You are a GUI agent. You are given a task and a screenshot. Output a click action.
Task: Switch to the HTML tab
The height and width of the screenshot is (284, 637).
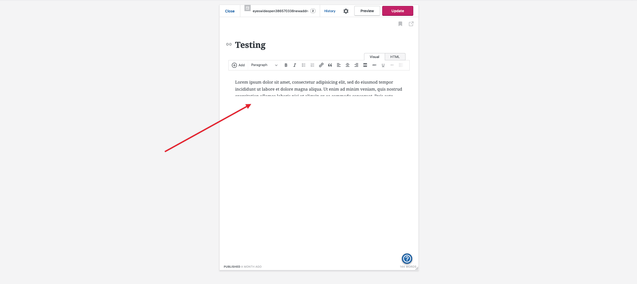tap(395, 56)
